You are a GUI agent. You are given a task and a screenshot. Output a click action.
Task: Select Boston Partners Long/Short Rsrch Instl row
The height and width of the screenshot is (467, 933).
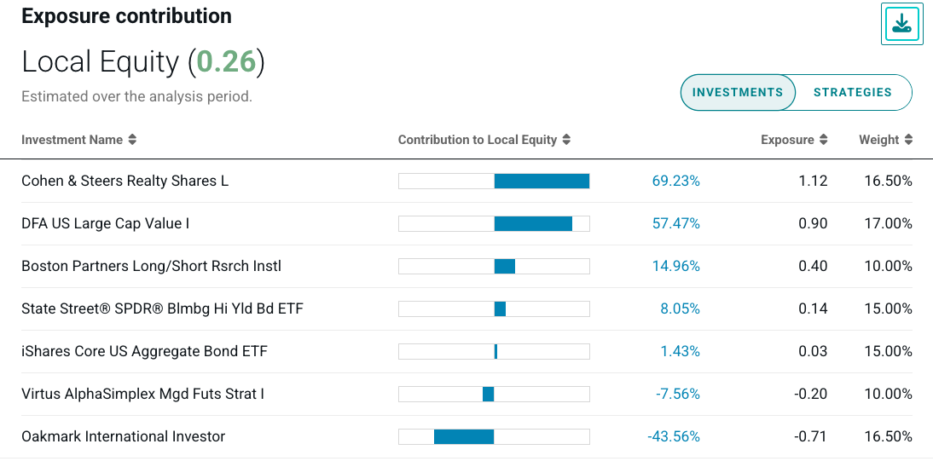[x=151, y=266]
